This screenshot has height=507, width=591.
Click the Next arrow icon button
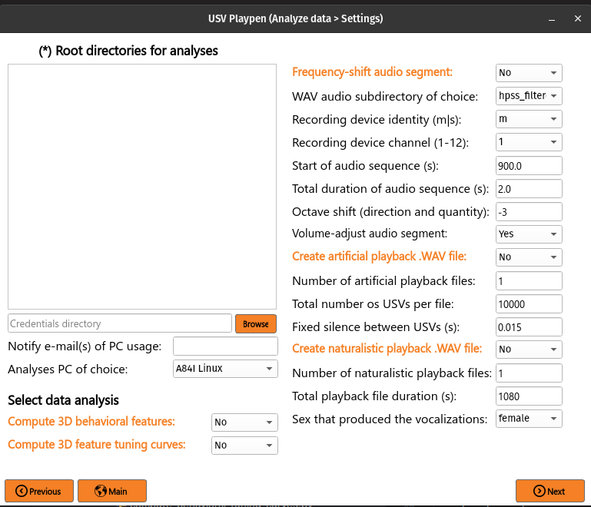550,491
